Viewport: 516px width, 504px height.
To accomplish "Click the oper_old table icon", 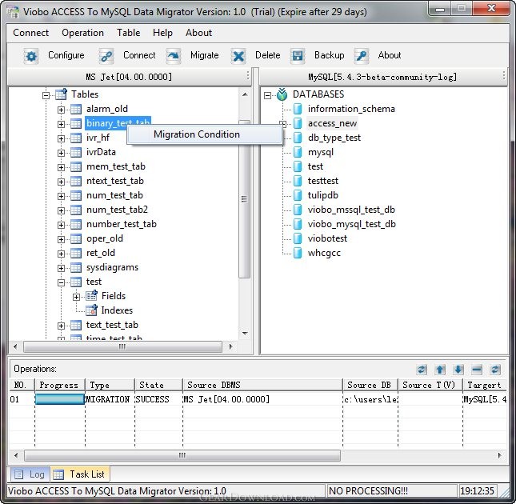I will [76, 238].
